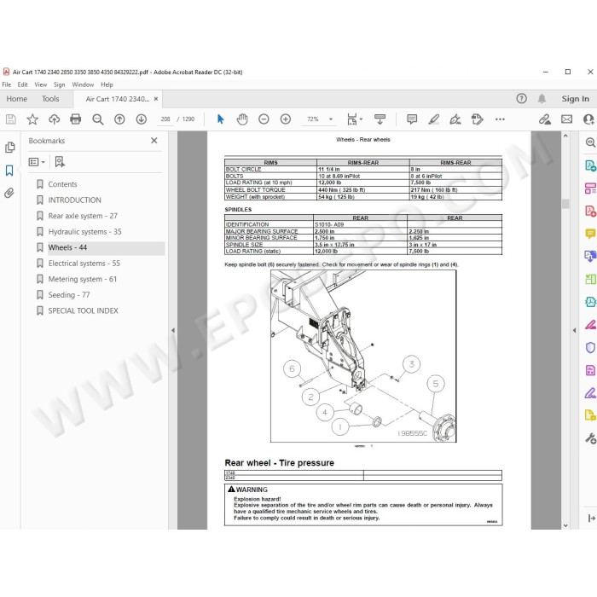Click the Sign In button

(576, 99)
